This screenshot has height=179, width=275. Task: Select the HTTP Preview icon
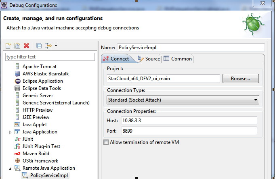(x=17, y=110)
